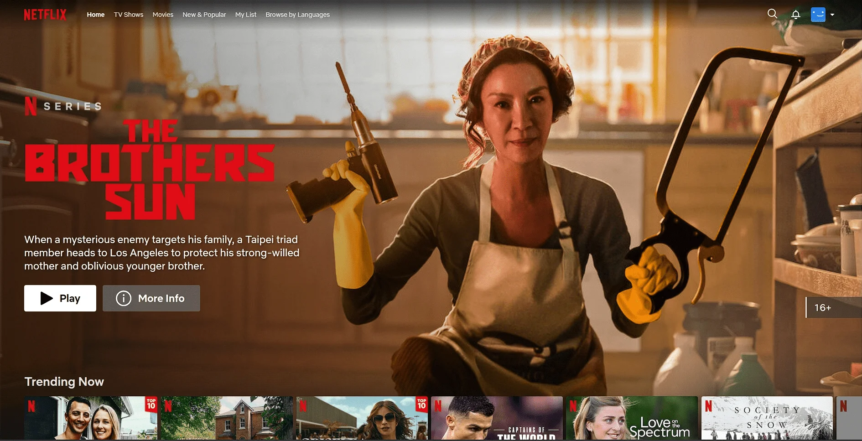
Task: Play The Brothers Sun
Action: (x=60, y=298)
